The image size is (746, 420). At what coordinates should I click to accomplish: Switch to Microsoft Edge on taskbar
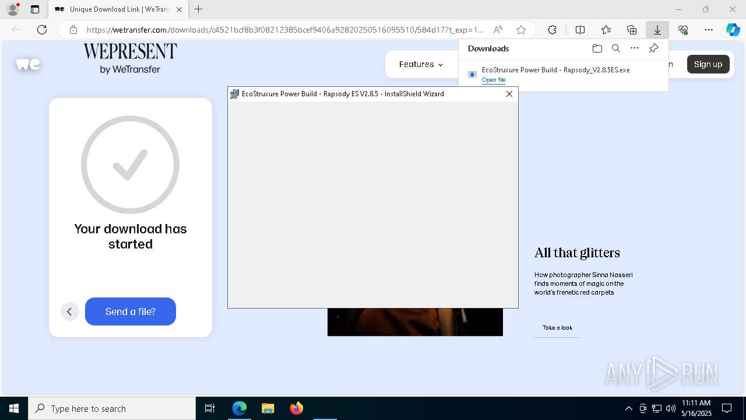[x=240, y=408]
